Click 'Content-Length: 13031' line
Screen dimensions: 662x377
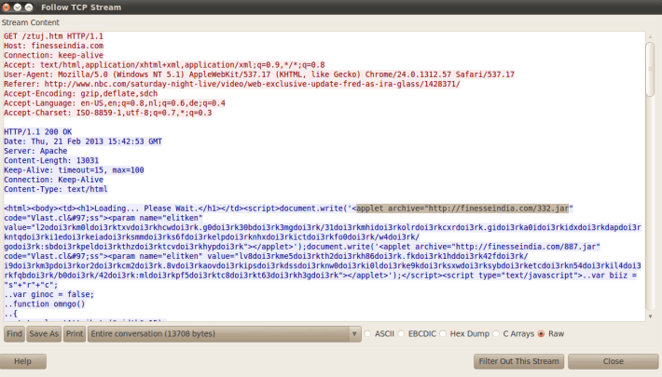pyautogui.click(x=51, y=161)
